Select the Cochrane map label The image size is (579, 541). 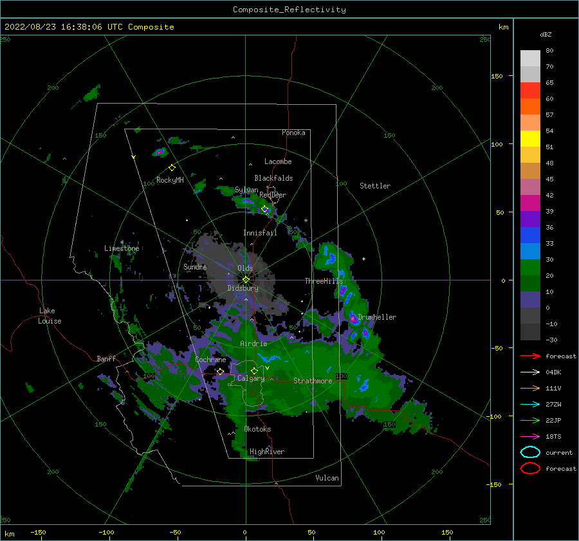(x=210, y=360)
